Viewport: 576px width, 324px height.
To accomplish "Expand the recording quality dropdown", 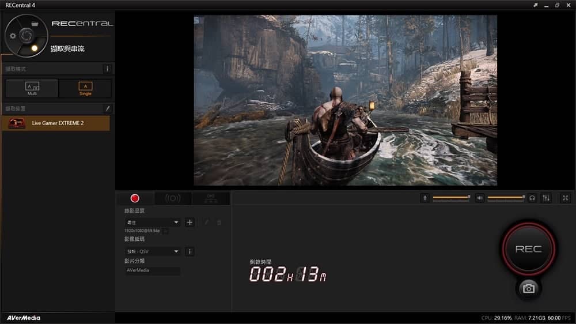I will click(153, 222).
